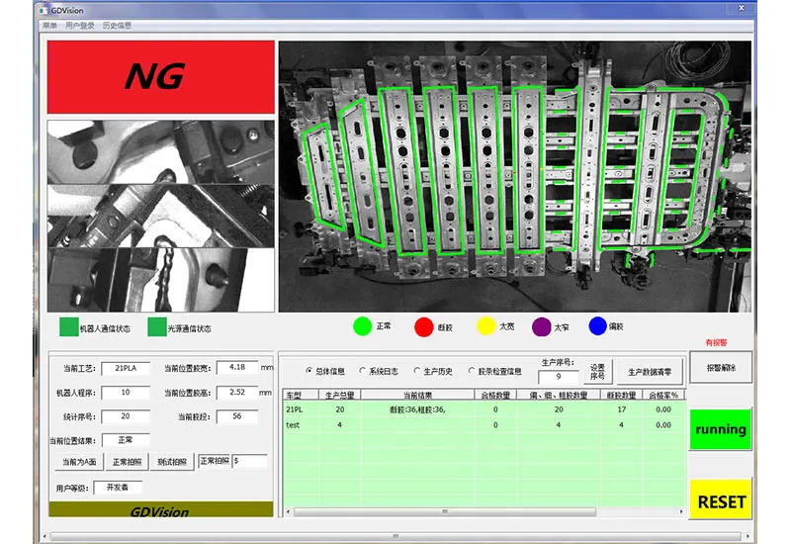Click the 生产序号 input field showing 9
791x544 pixels.
[558, 377]
